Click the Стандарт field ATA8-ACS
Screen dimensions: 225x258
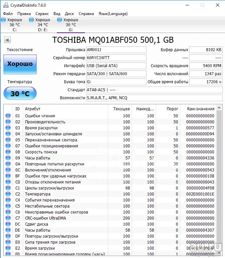click(x=154, y=90)
